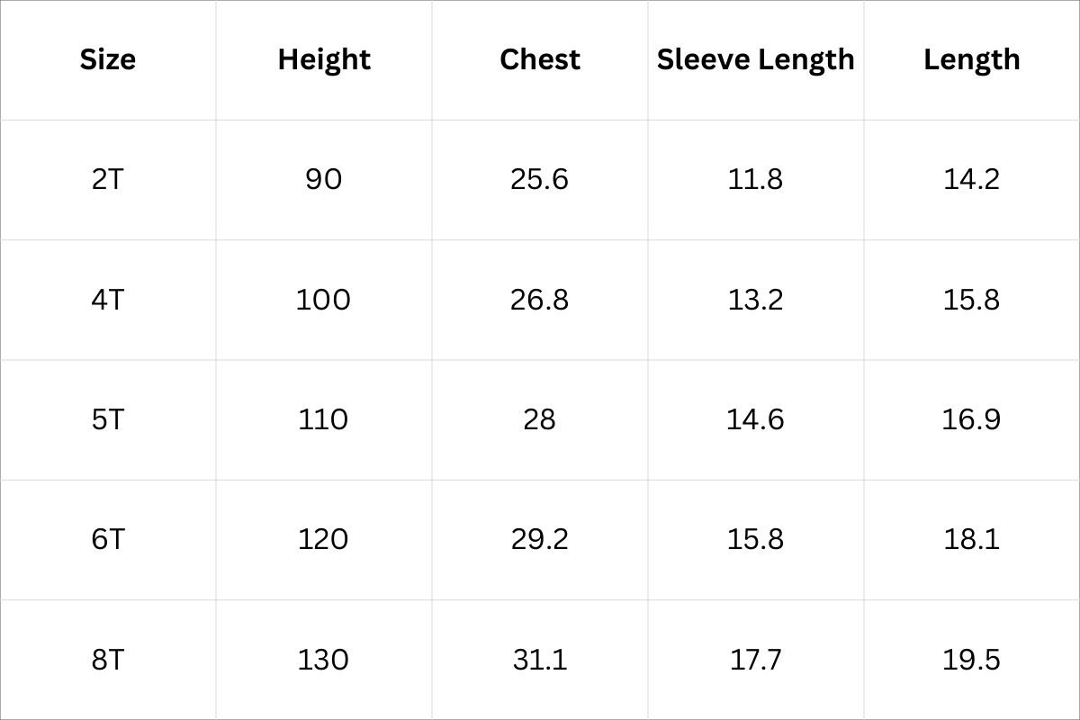
Task: Click the Height column header
Action: pyautogui.click(x=324, y=59)
